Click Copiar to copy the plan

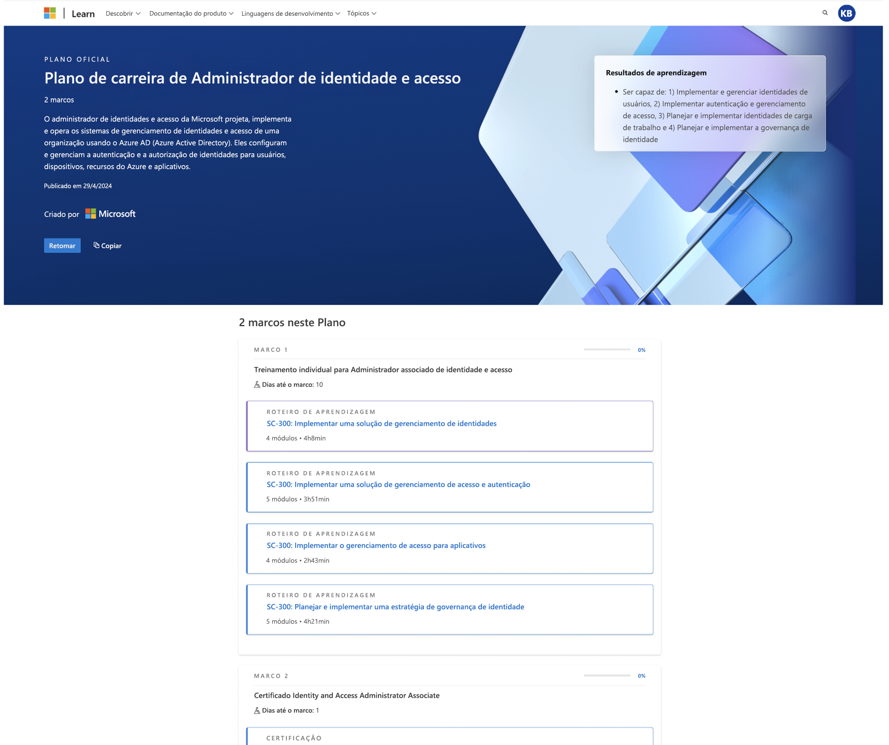point(106,245)
